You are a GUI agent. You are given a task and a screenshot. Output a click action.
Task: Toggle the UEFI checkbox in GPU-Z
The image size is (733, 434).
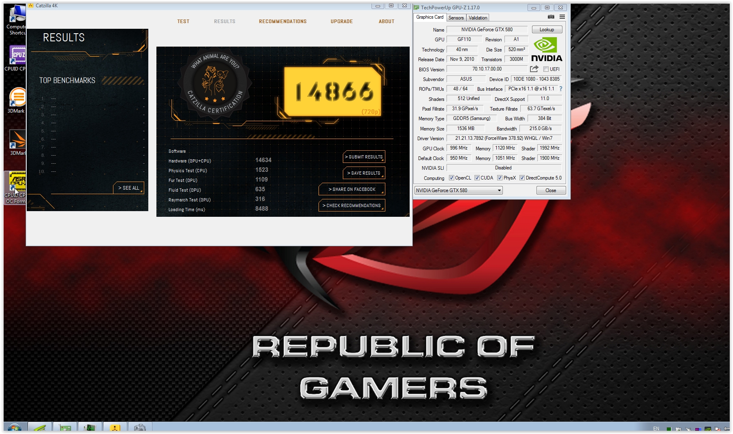(x=546, y=69)
